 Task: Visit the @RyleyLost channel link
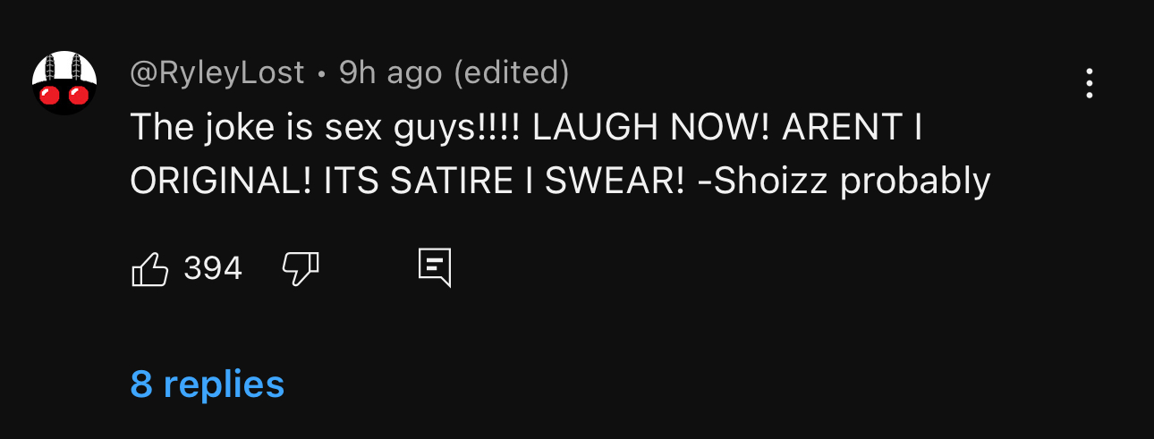217,73
